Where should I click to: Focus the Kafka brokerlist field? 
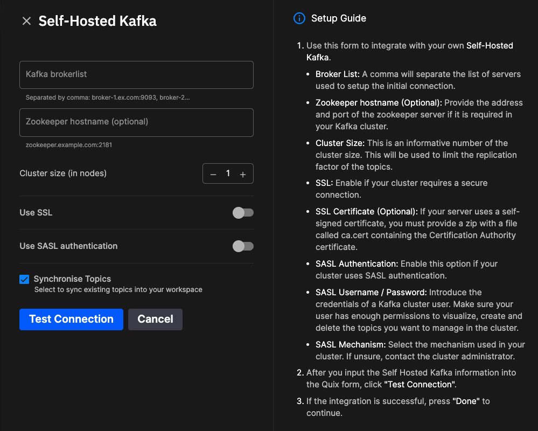(136, 75)
